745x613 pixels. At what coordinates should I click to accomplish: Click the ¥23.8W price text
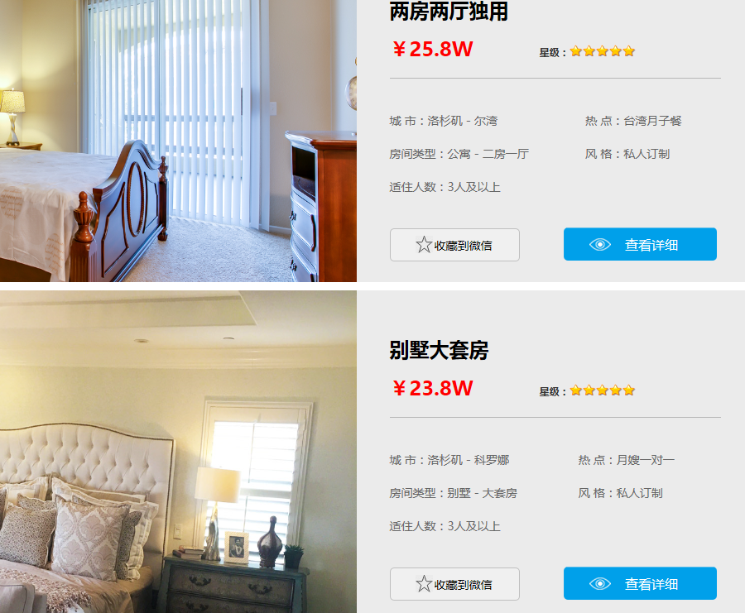coord(432,389)
